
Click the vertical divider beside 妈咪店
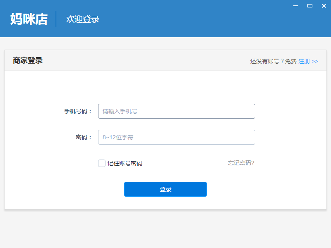[x=56, y=19]
